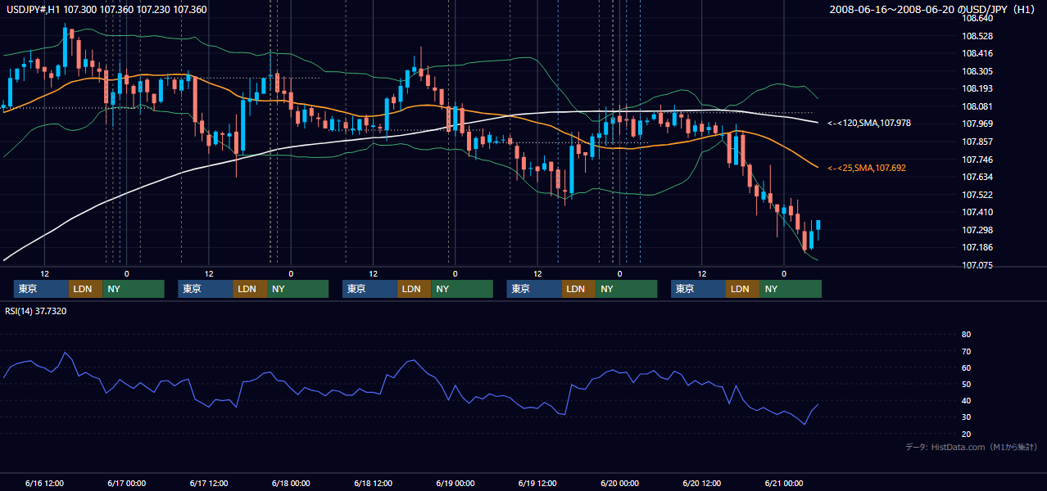Click price axis value 108.305
The image size is (1047, 491).
(977, 71)
